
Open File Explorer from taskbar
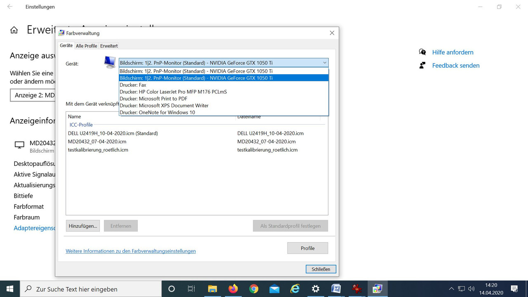pos(212,289)
